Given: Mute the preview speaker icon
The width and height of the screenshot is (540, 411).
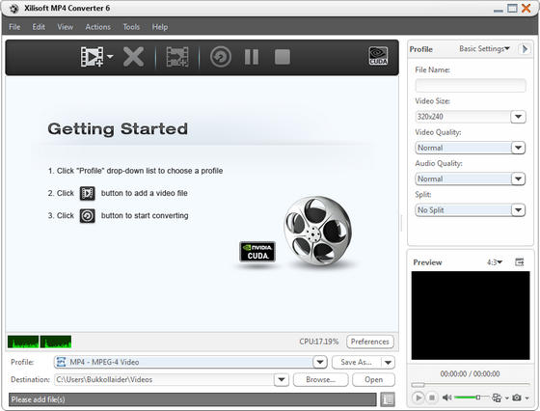Looking at the screenshot, I should pos(446,397).
